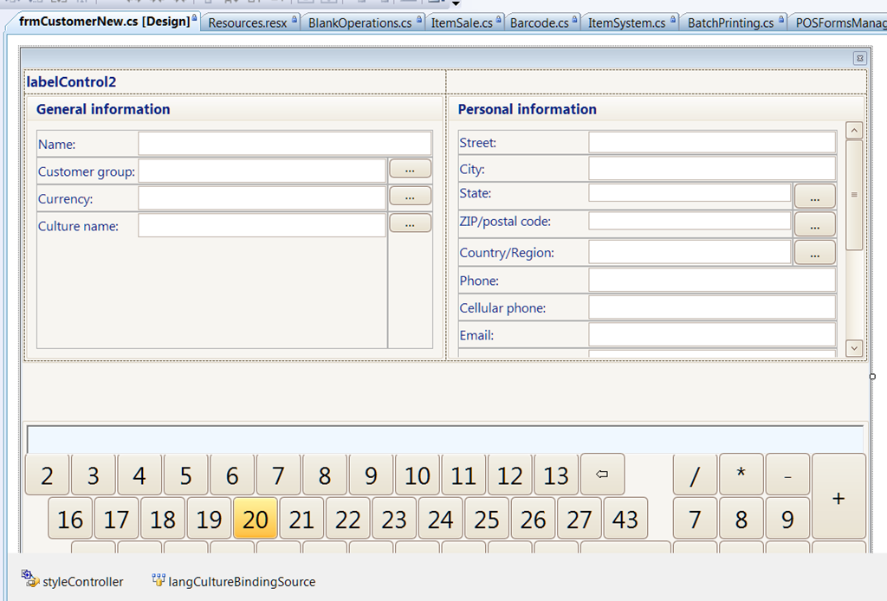Image resolution: width=887 pixels, height=601 pixels.
Task: Click the close box on form header
Action: (859, 58)
